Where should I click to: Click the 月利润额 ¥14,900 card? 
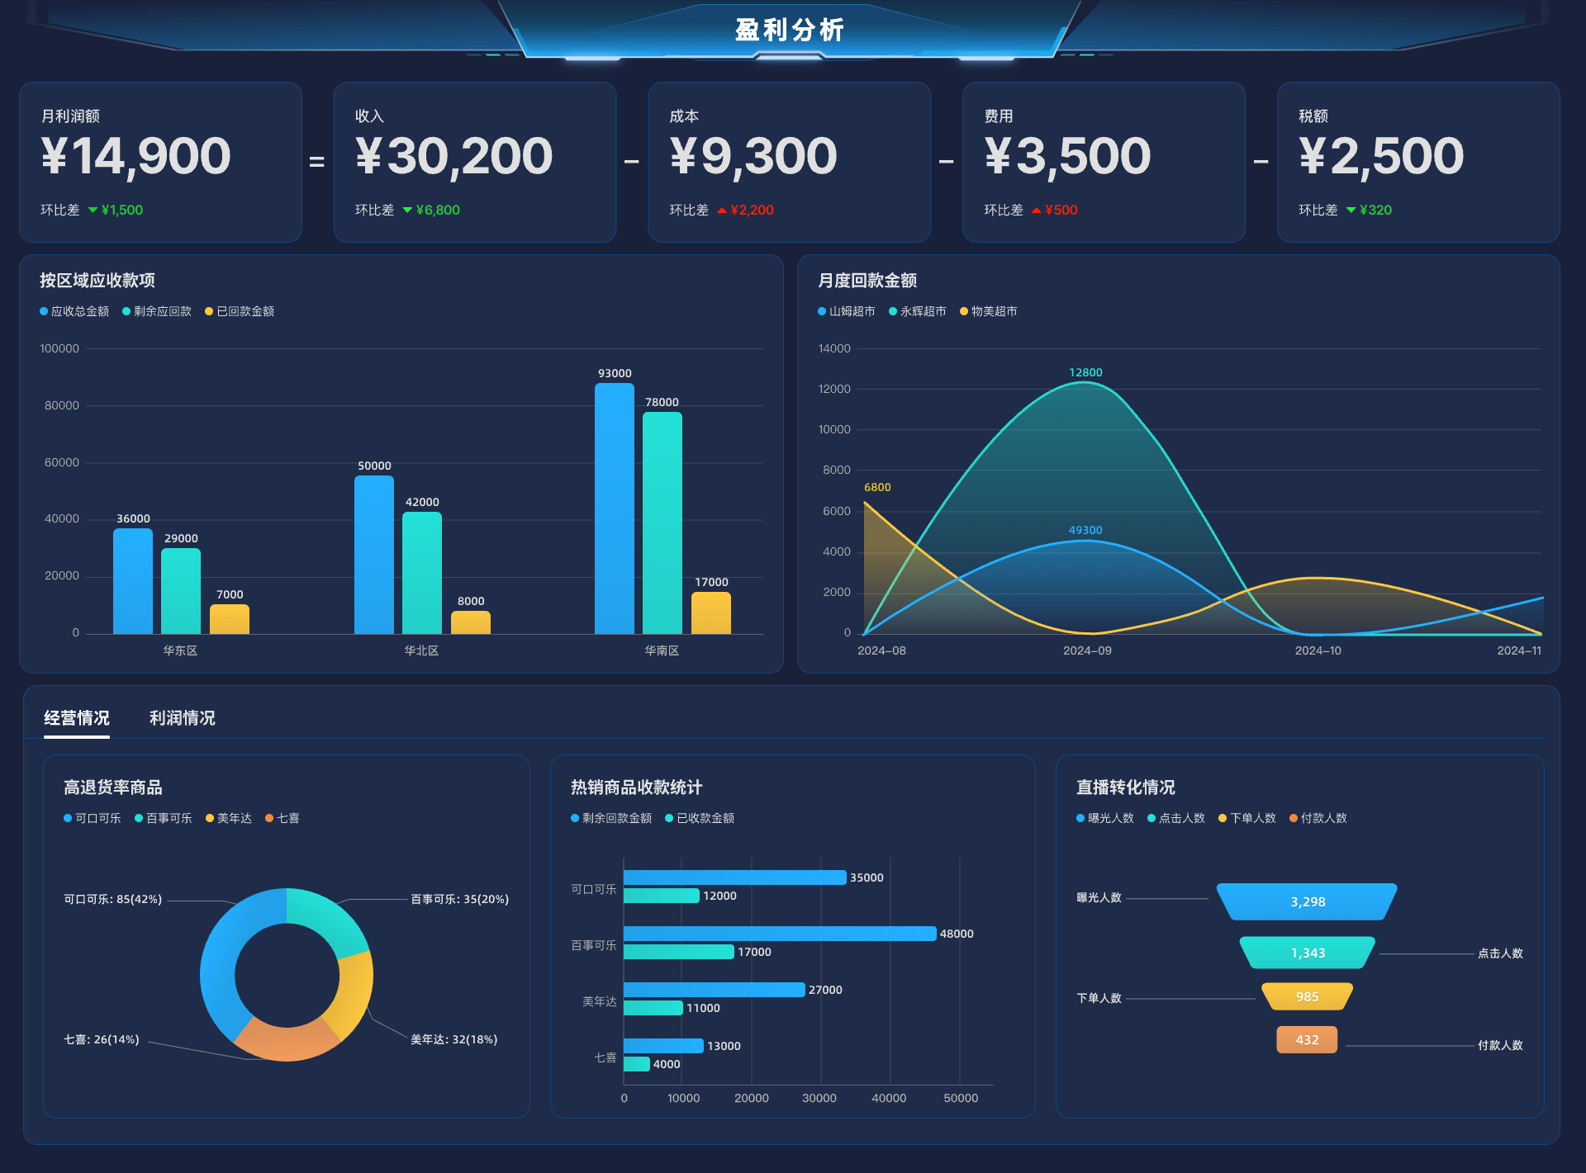(x=160, y=162)
